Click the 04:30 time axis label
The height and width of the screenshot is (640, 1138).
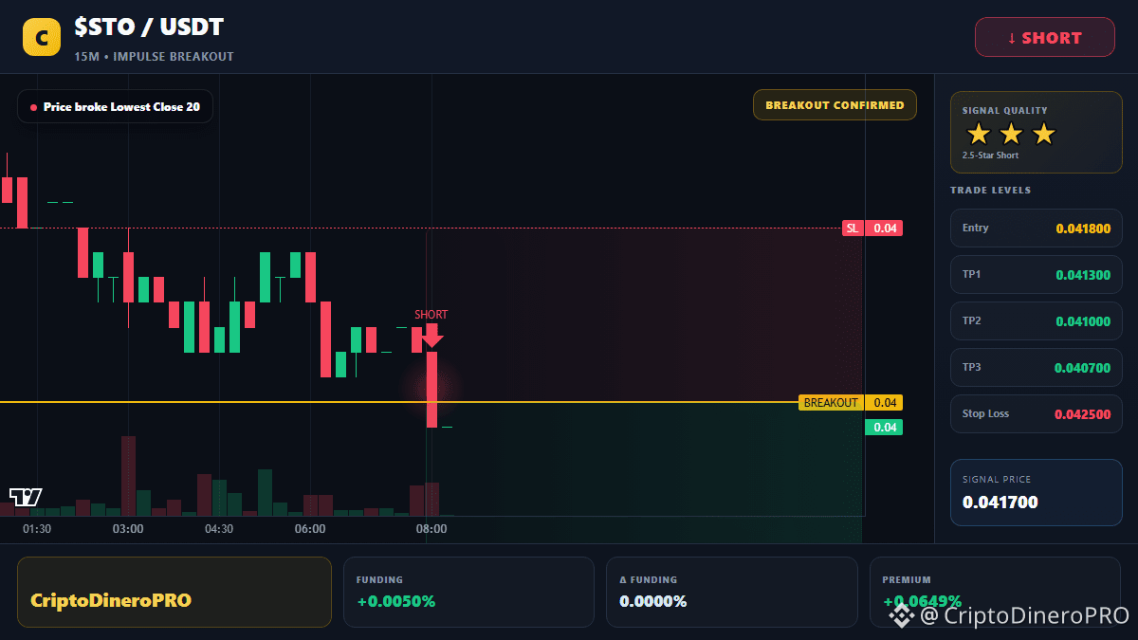click(219, 529)
